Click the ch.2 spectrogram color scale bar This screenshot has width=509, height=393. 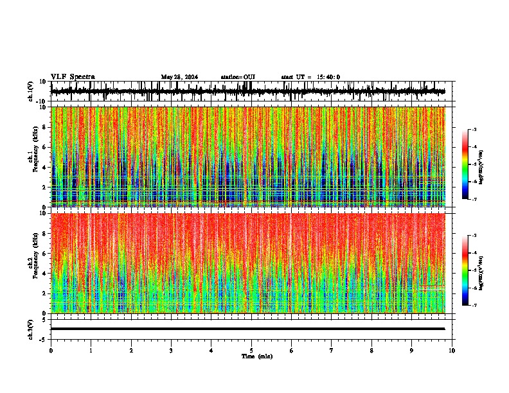pyautogui.click(x=465, y=270)
